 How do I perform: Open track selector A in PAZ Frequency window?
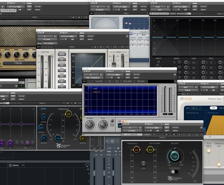click(91, 74)
